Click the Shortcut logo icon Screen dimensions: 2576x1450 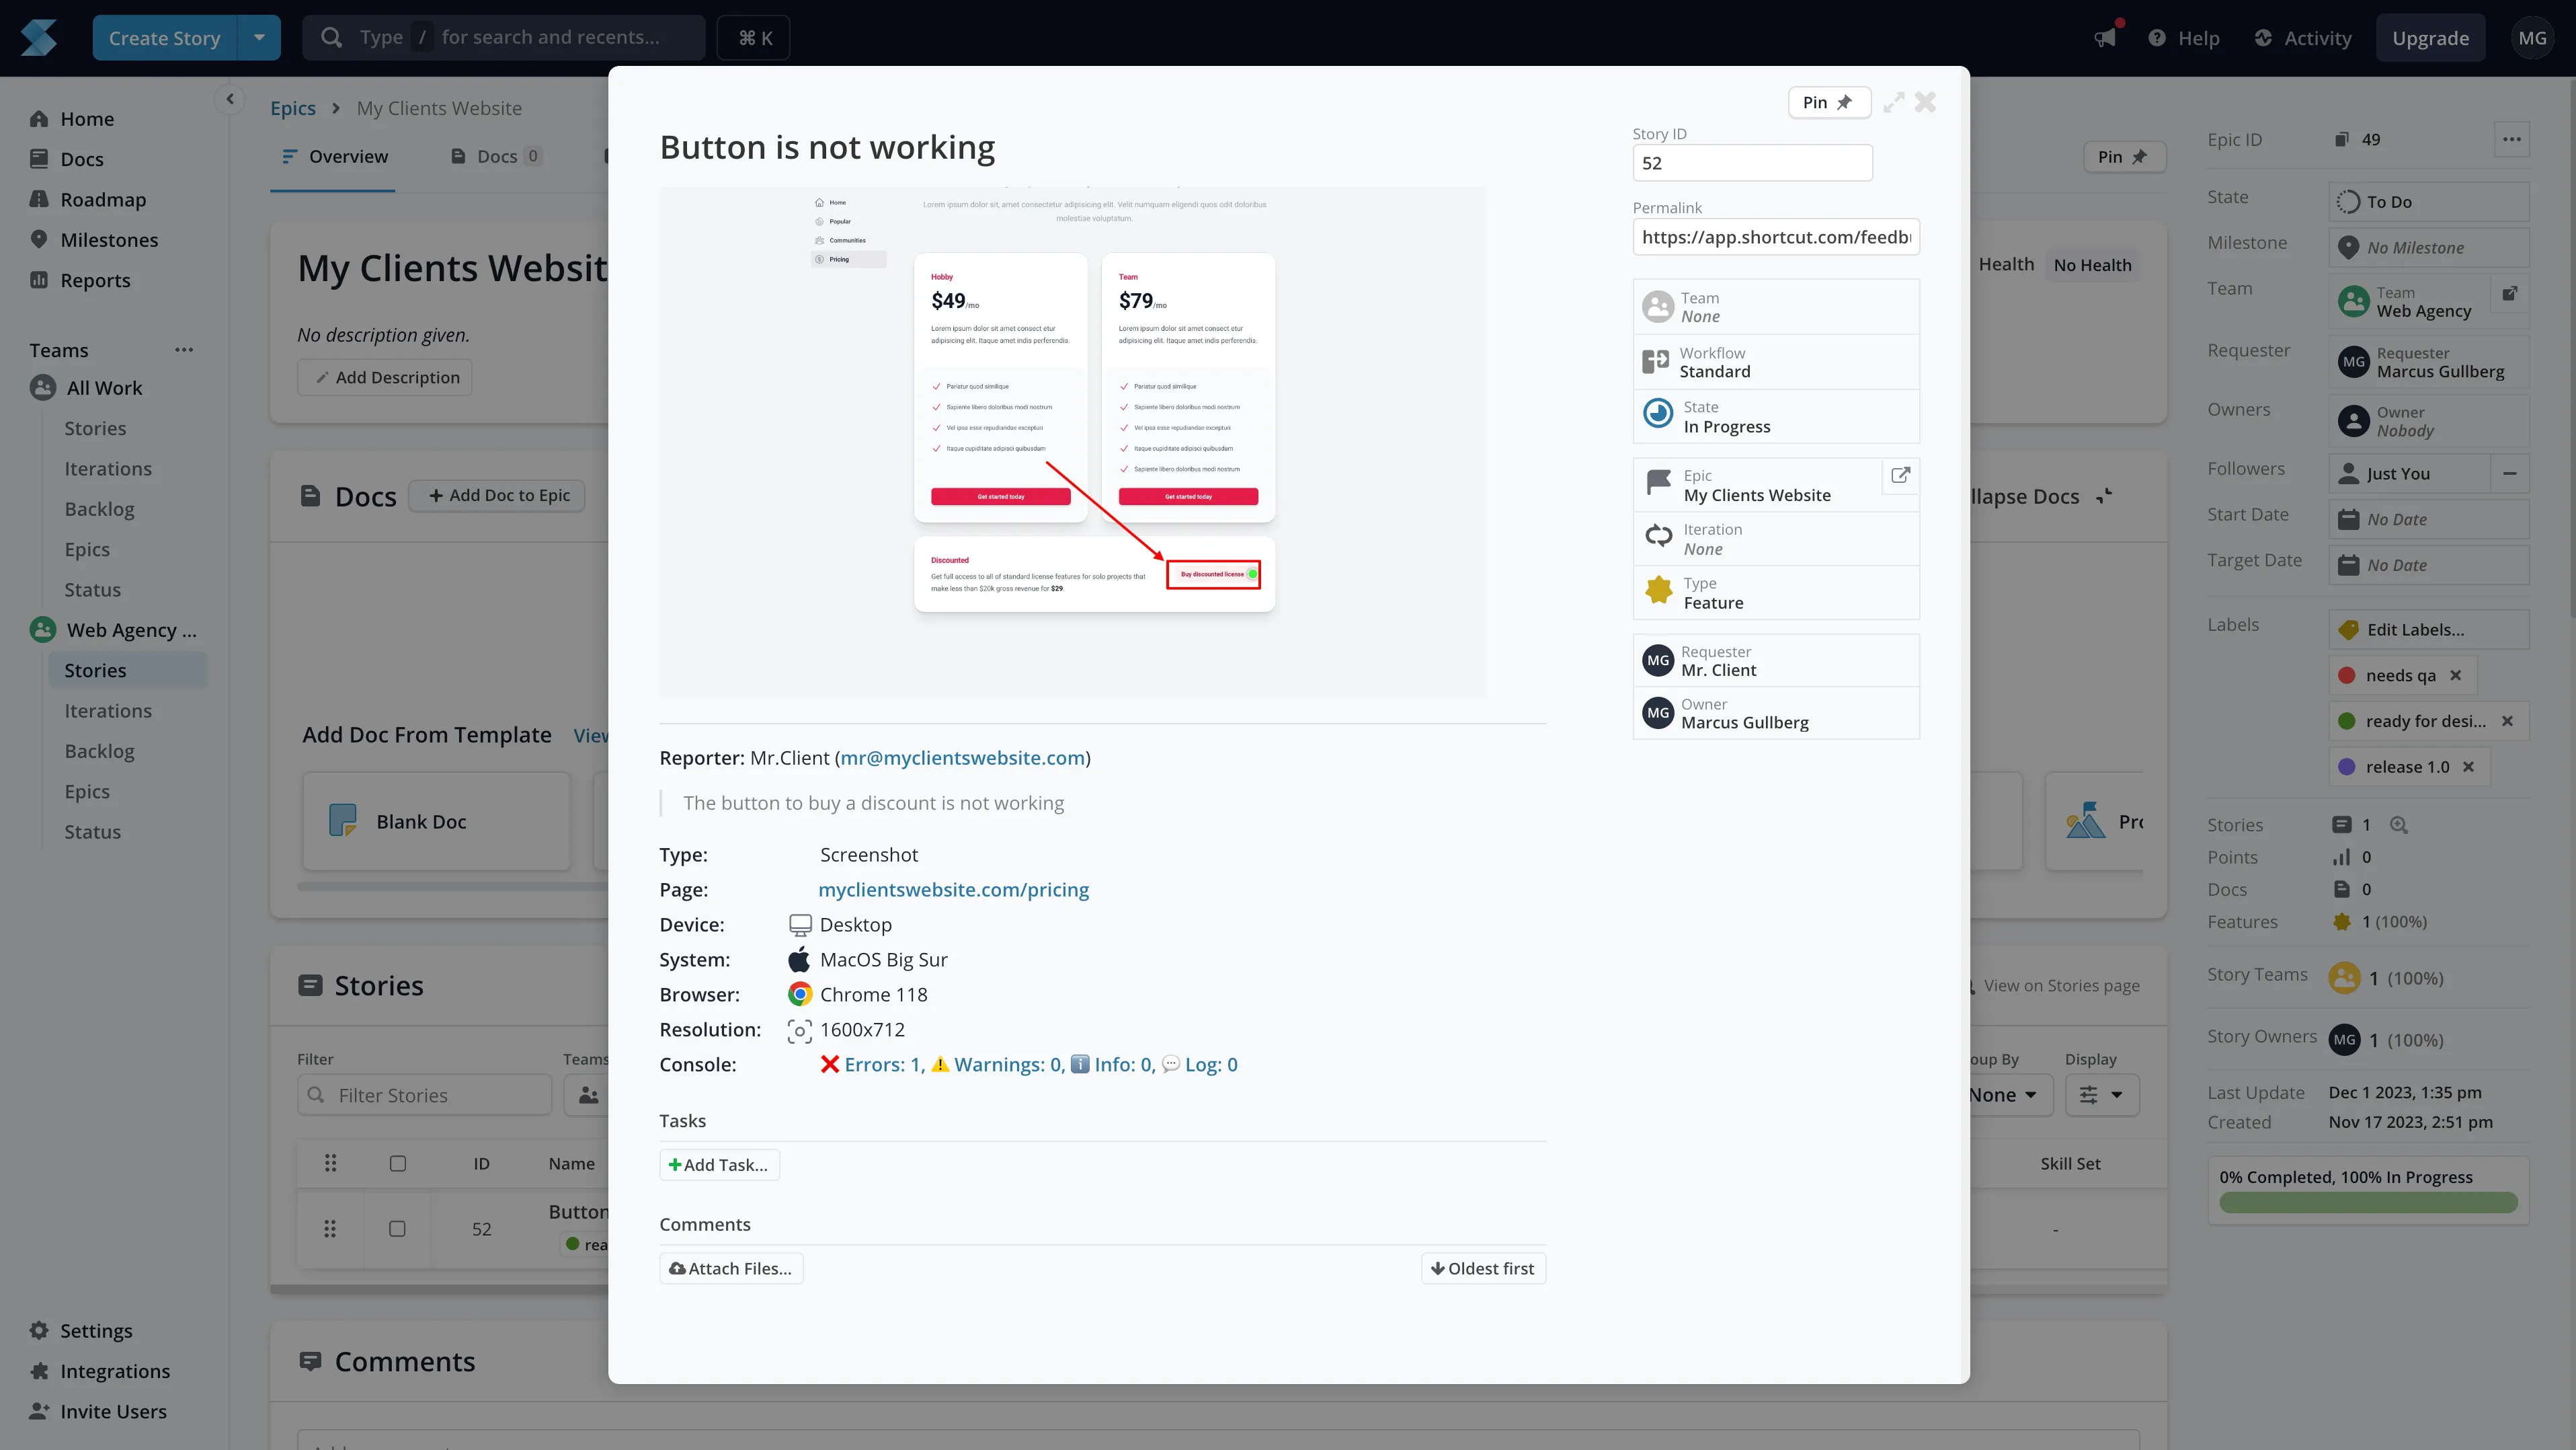coord(38,38)
